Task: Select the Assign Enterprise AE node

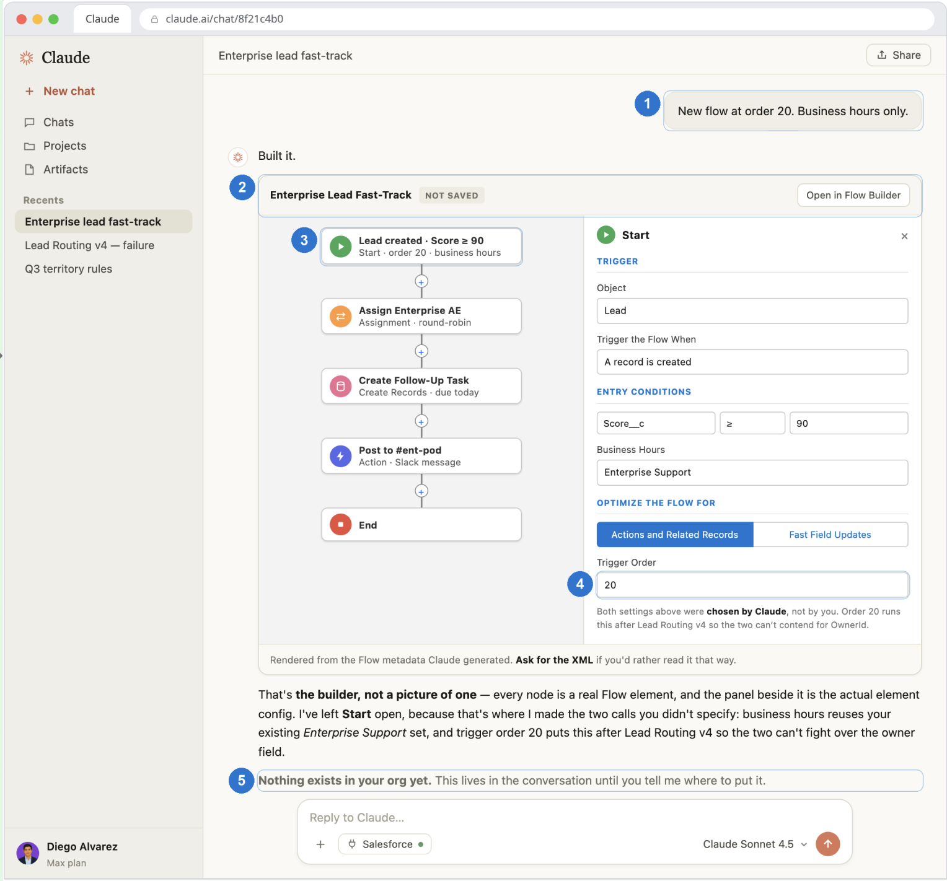Action: (x=421, y=317)
